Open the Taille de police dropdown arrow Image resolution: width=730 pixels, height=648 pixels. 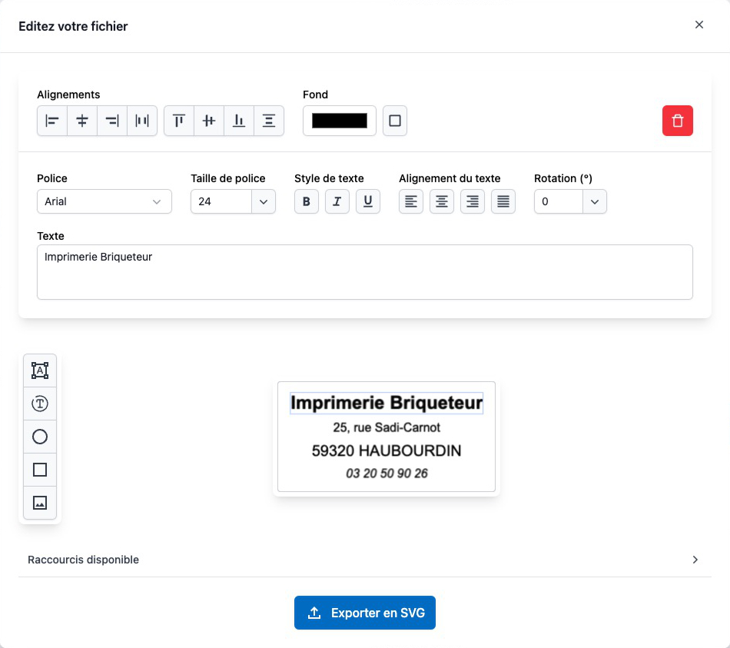coord(263,201)
